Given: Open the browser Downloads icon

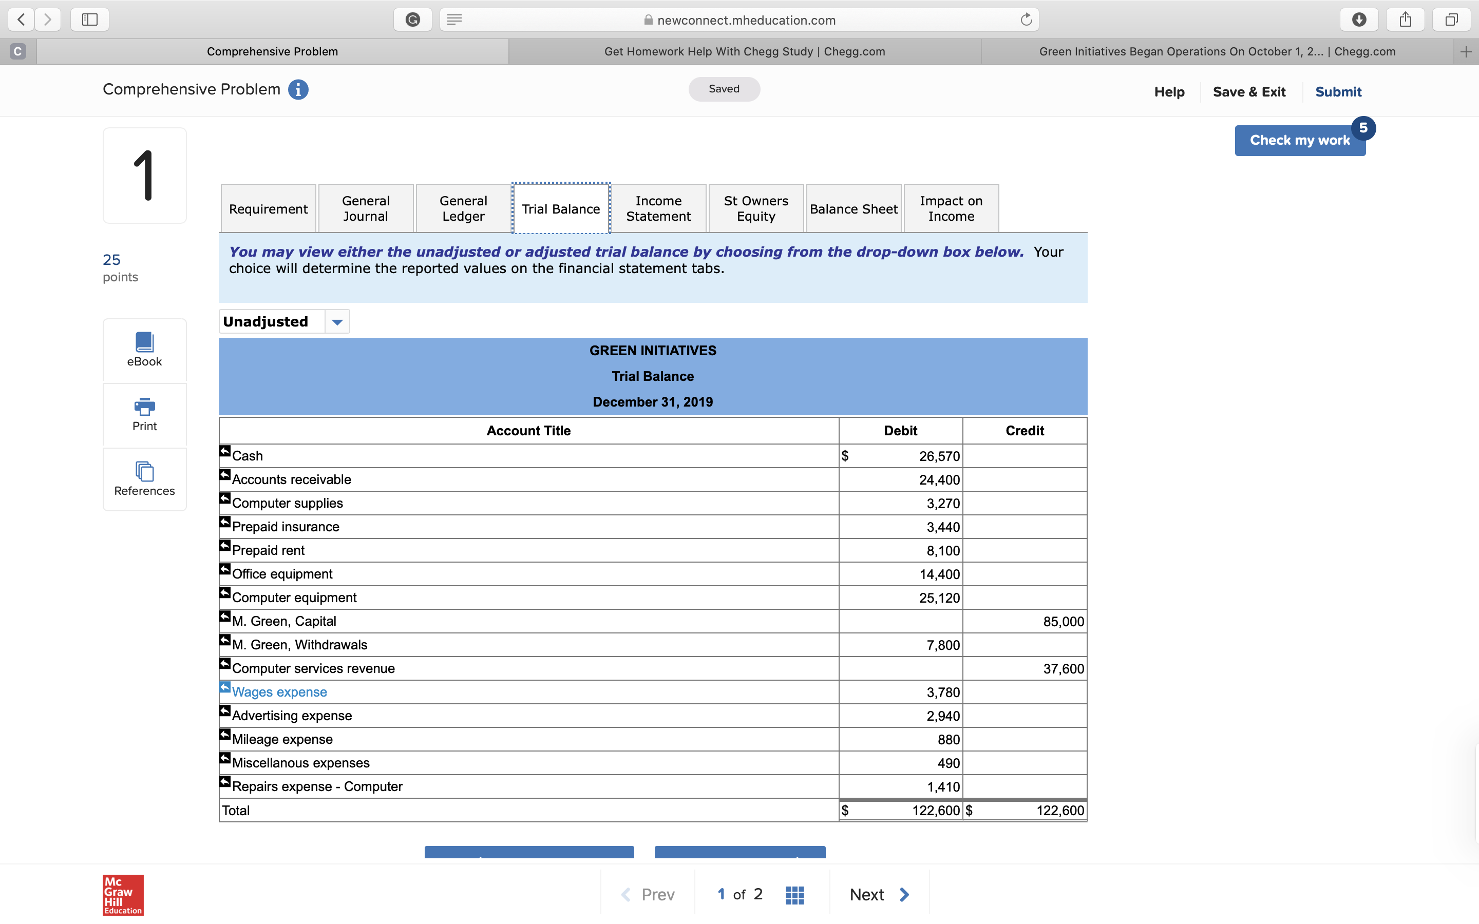Looking at the screenshot, I should tap(1359, 19).
